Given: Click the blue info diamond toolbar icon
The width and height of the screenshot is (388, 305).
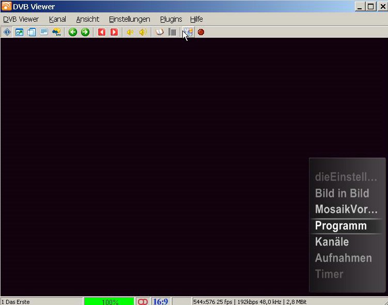Looking at the screenshot, I should [7, 32].
